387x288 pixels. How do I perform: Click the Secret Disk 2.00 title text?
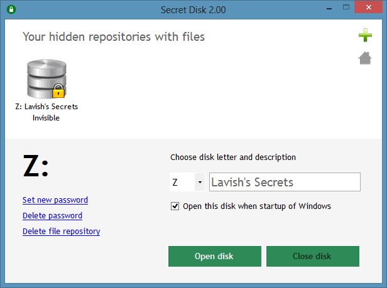pos(193,9)
